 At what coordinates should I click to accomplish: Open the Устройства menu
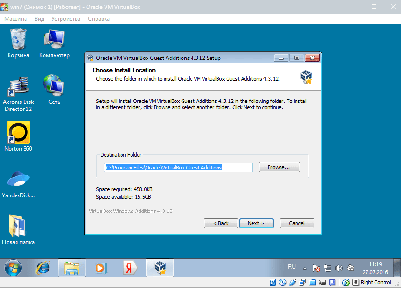point(66,19)
